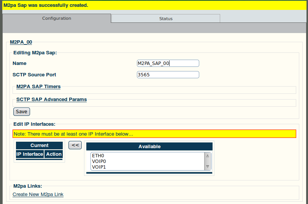This screenshot has width=308, height=204.
Task: Open the Create New M2pa Link link
Action: click(x=38, y=195)
